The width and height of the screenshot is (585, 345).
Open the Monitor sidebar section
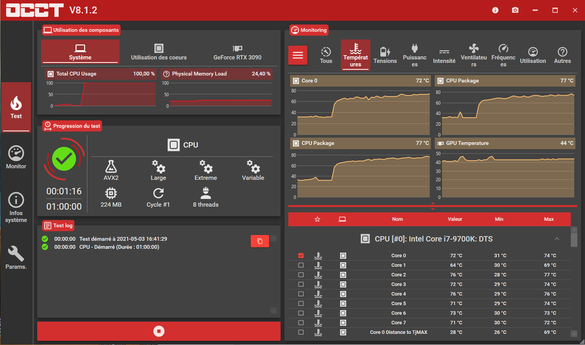[16, 158]
